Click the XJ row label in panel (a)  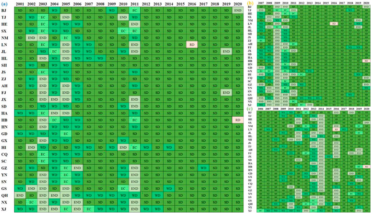pyautogui.click(x=4, y=209)
